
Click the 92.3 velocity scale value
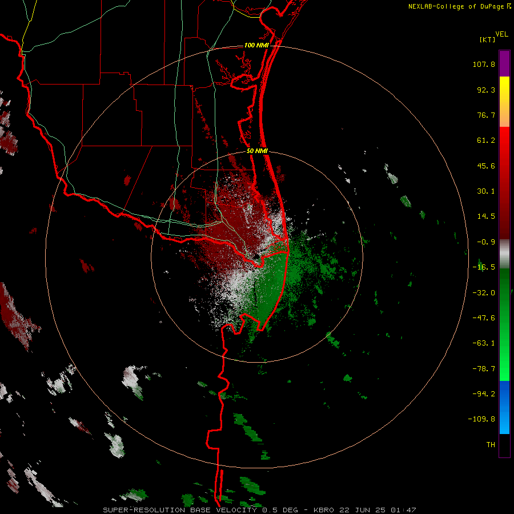click(486, 90)
